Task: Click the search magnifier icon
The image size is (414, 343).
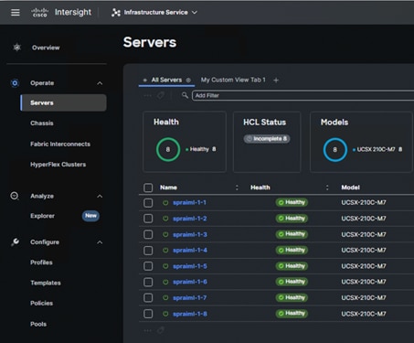Action: (x=185, y=95)
